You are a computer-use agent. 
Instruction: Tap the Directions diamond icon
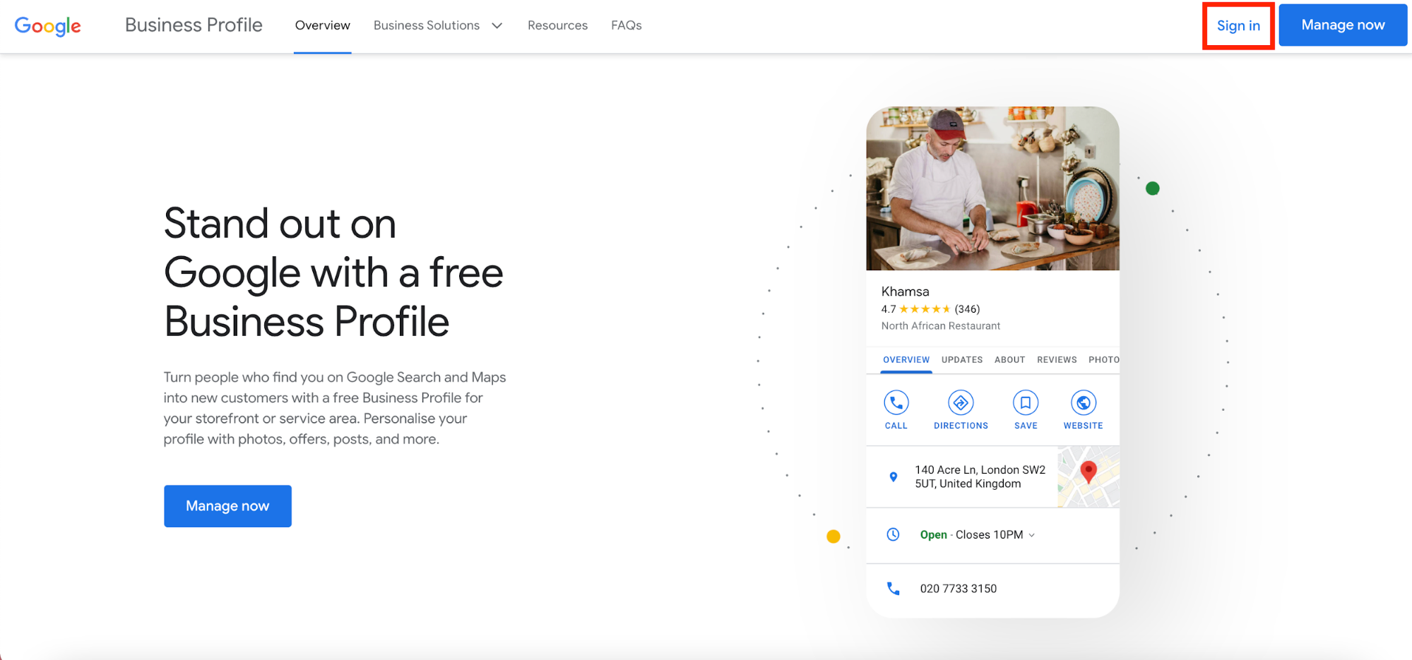[x=961, y=403]
